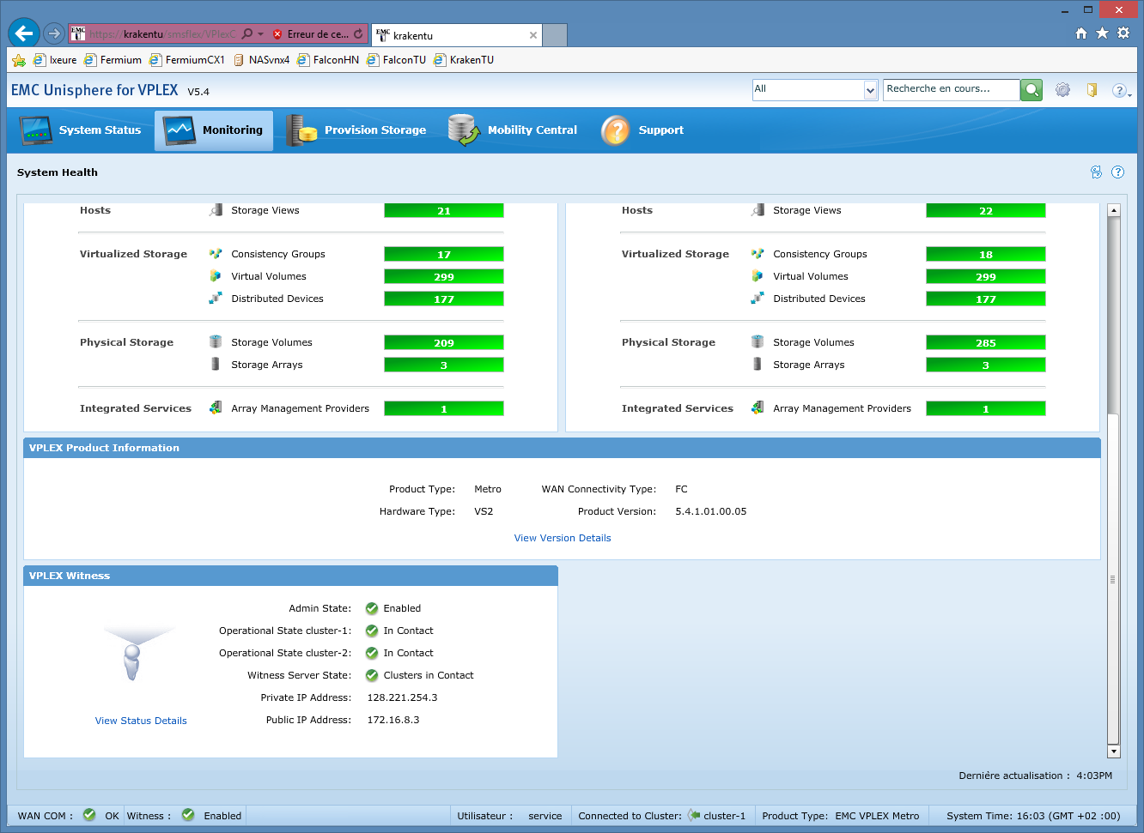Open browser favorites star icon
This screenshot has height=833, width=1144.
1102,33
